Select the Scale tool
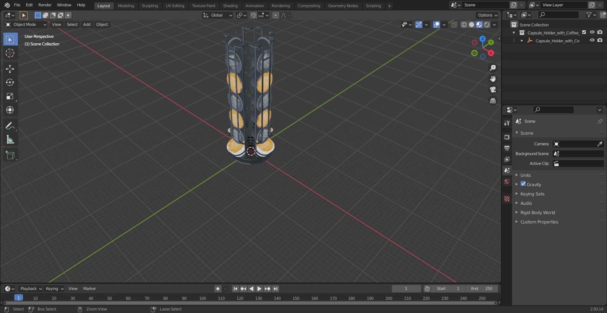The image size is (607, 313). [x=10, y=96]
